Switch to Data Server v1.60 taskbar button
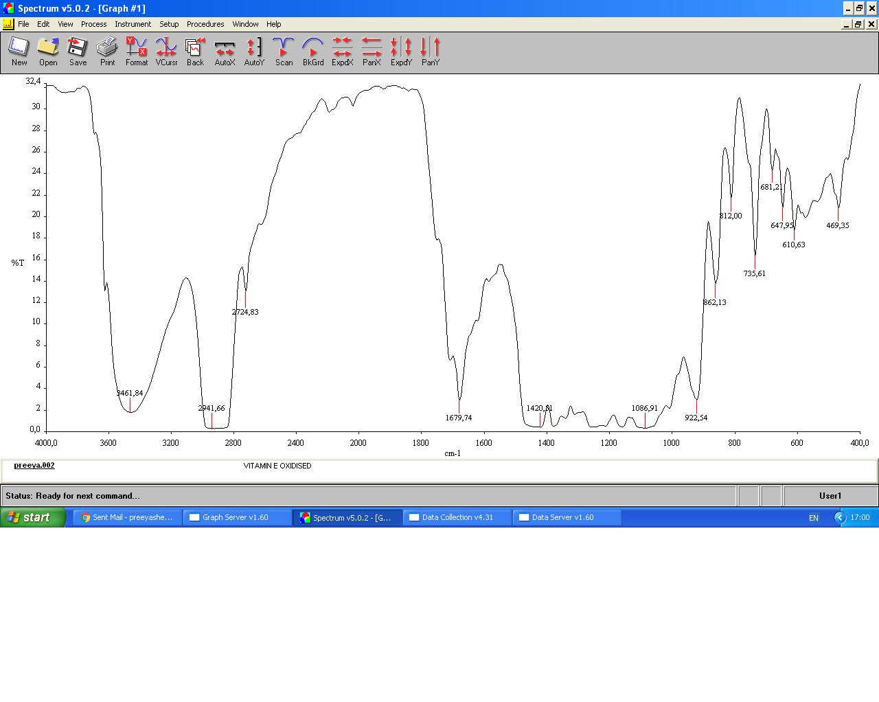Image resolution: width=879 pixels, height=702 pixels. (x=567, y=517)
